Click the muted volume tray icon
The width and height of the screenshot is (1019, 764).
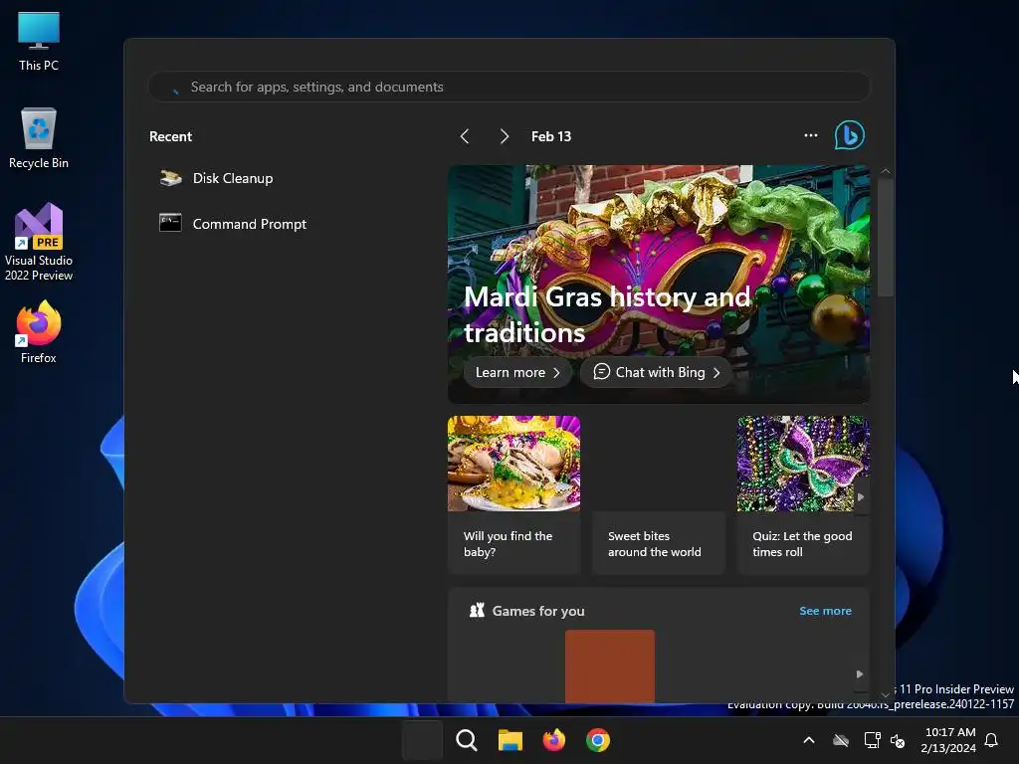pos(898,740)
